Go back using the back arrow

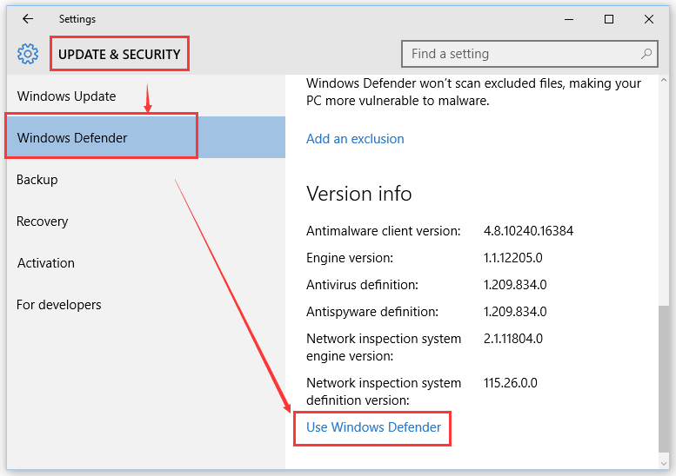[x=28, y=19]
